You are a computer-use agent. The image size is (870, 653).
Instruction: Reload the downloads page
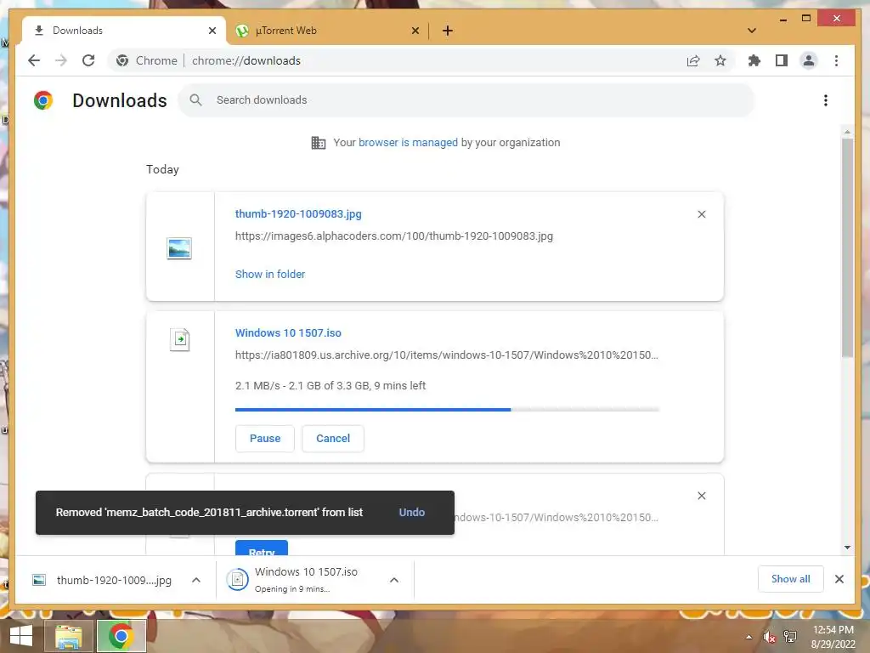tap(88, 60)
